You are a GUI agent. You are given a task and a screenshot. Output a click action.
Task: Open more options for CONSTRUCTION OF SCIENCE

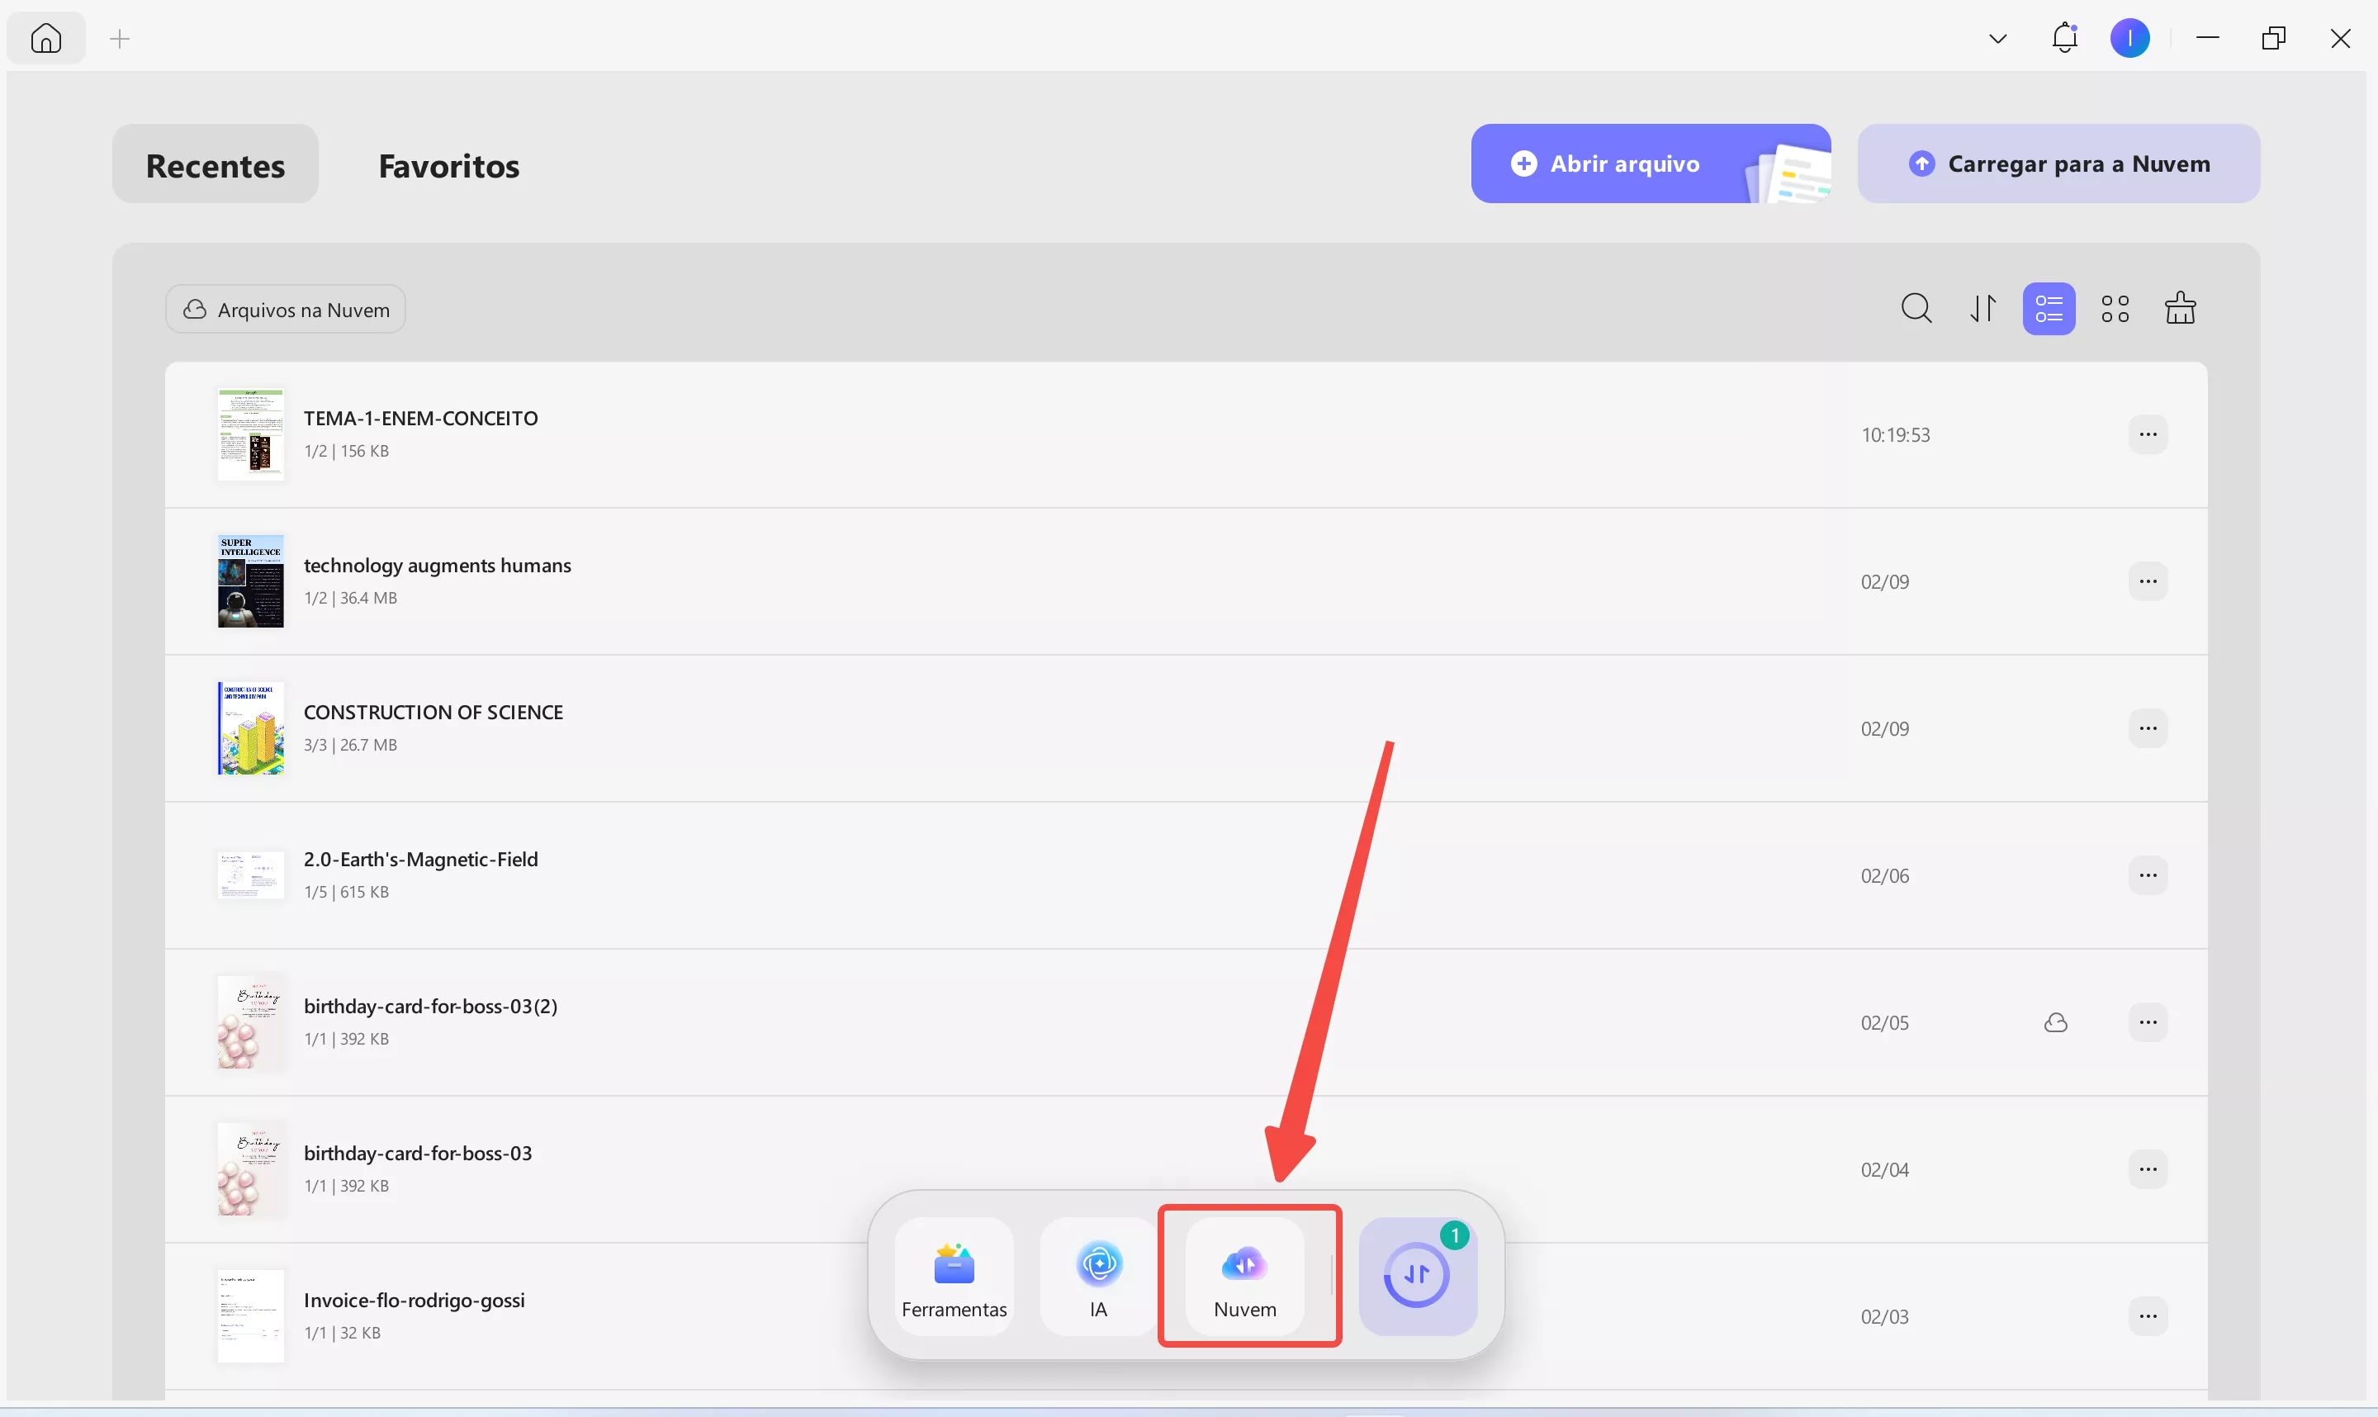pyautogui.click(x=2147, y=728)
